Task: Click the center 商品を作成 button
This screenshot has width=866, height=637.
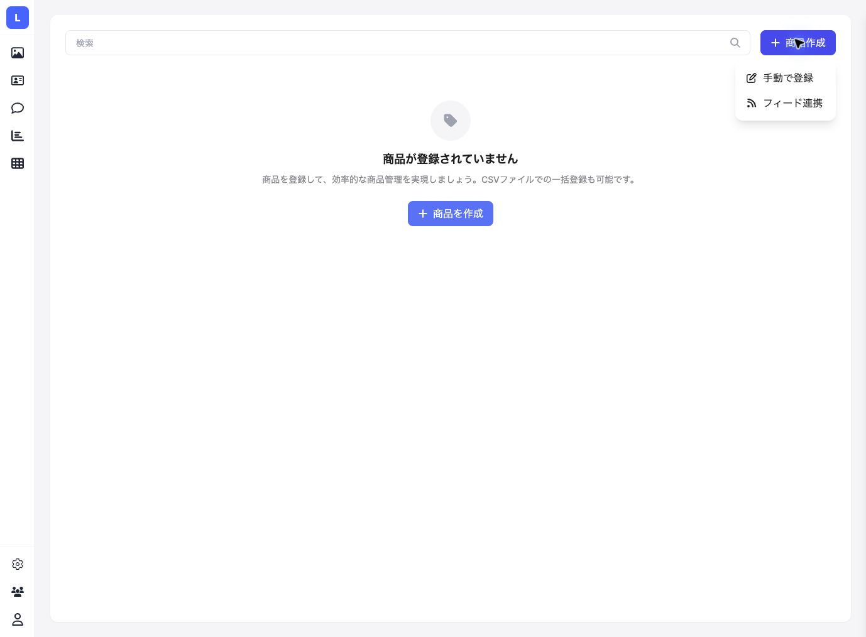Action: coord(451,214)
